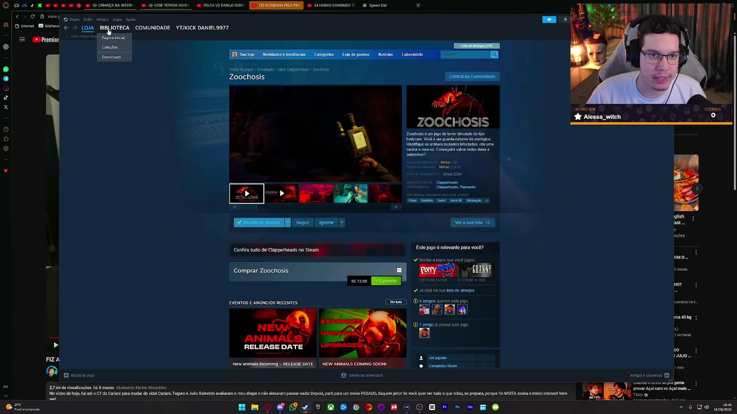Image resolution: width=737 pixels, height=414 pixels.
Task: Select the teal screenshot thumbnail
Action: [x=350, y=194]
